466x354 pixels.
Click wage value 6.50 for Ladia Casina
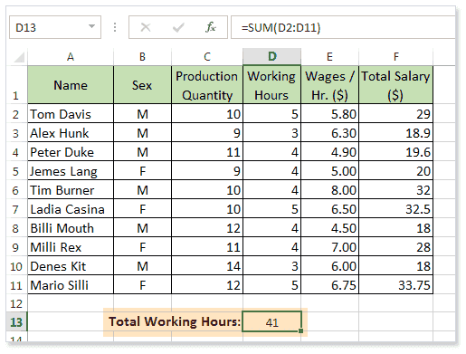(x=329, y=209)
